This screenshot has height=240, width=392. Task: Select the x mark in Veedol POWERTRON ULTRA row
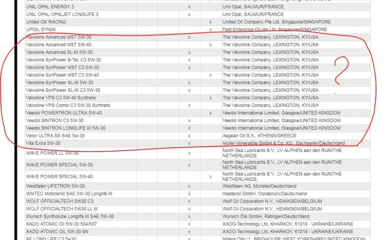210,113
